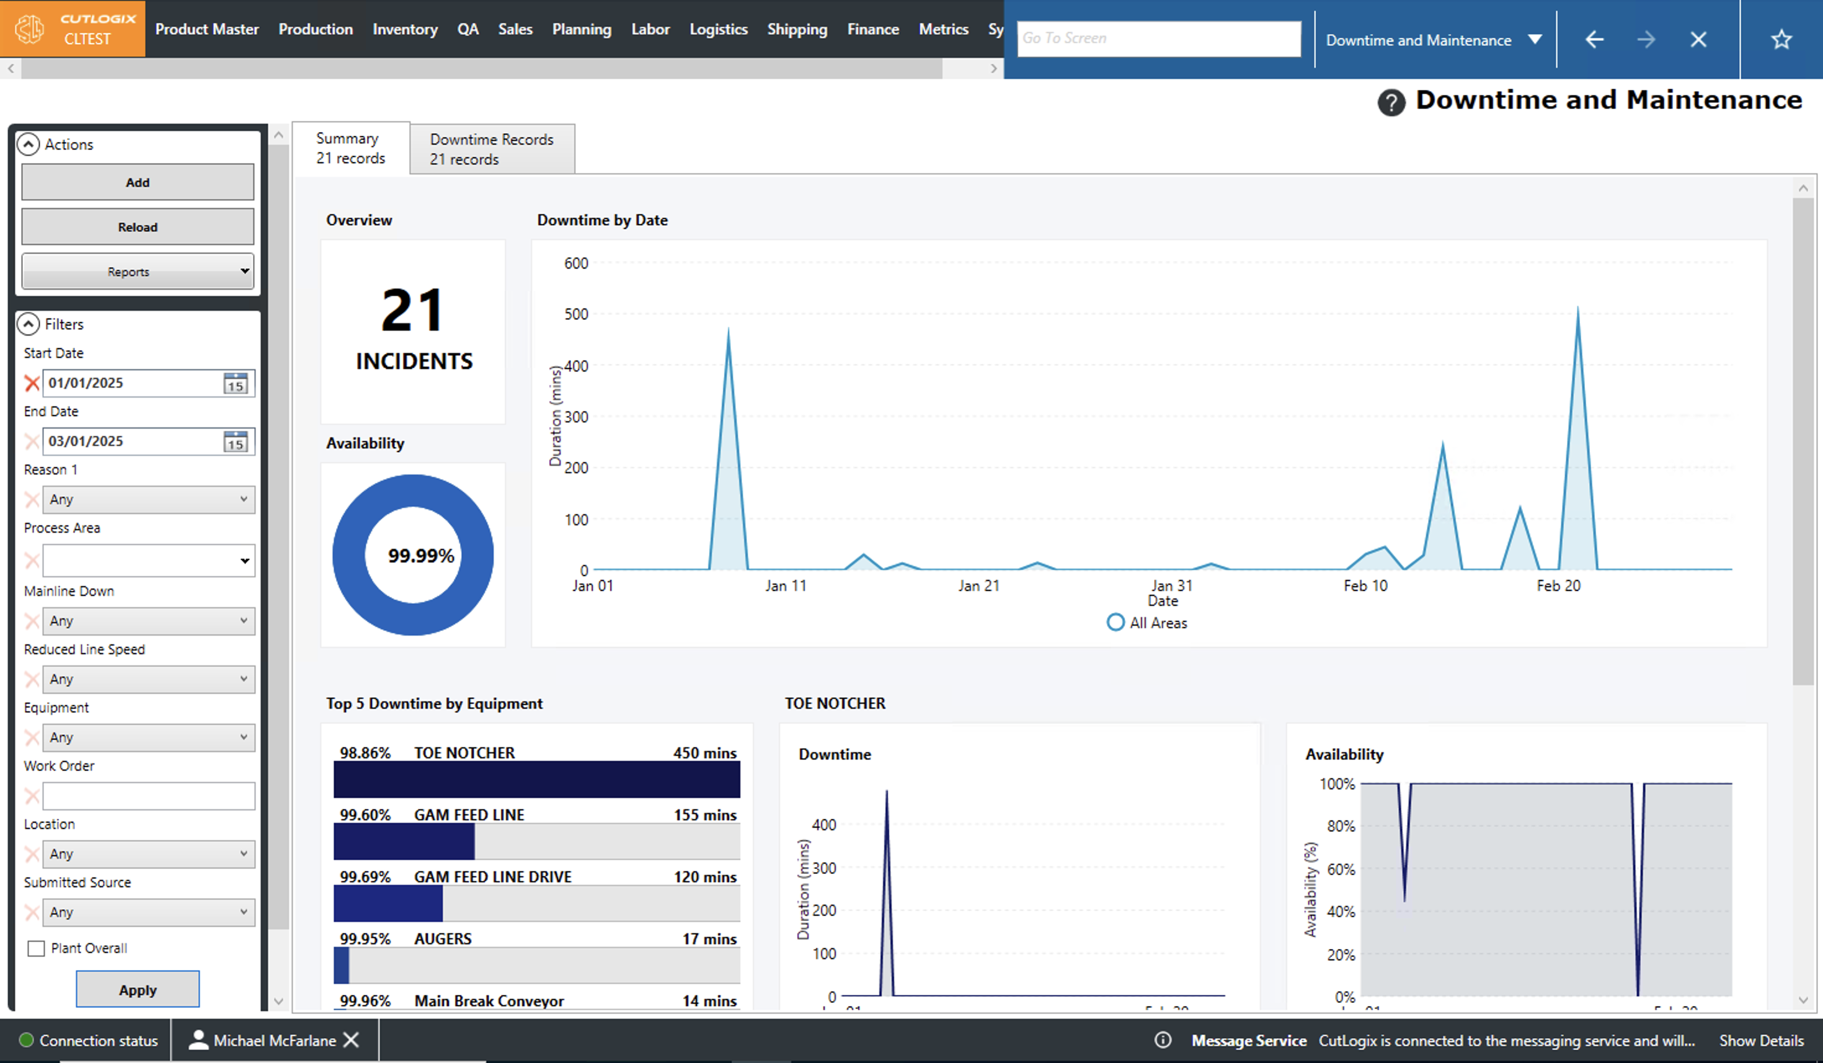Remove Michael McFarlane user with X
This screenshot has width=1823, height=1063.
point(352,1040)
